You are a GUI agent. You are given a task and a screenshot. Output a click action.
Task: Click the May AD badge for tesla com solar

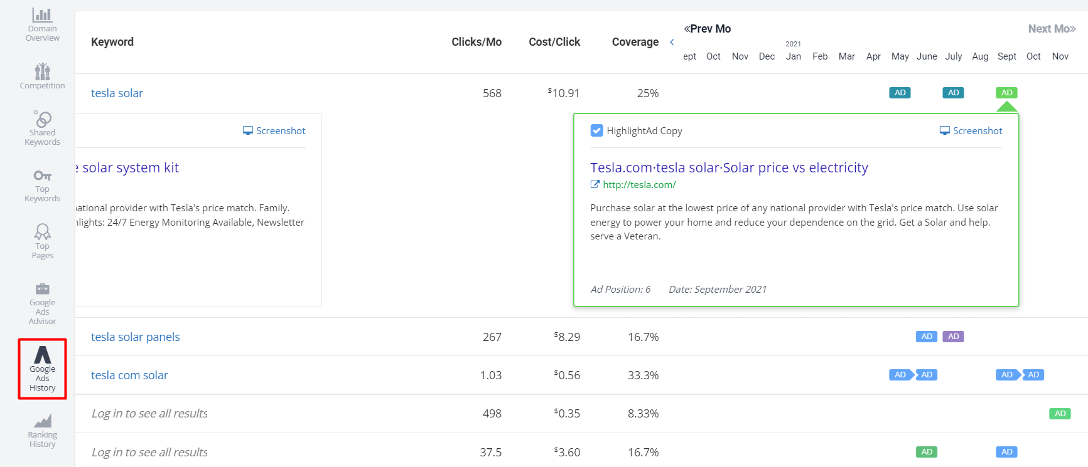pyautogui.click(x=900, y=375)
